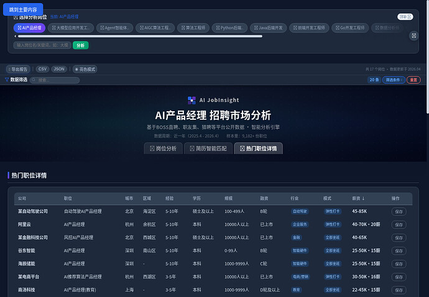Save the 海辰储能 job row
Viewport: 429px width, 297px height.
(399, 264)
